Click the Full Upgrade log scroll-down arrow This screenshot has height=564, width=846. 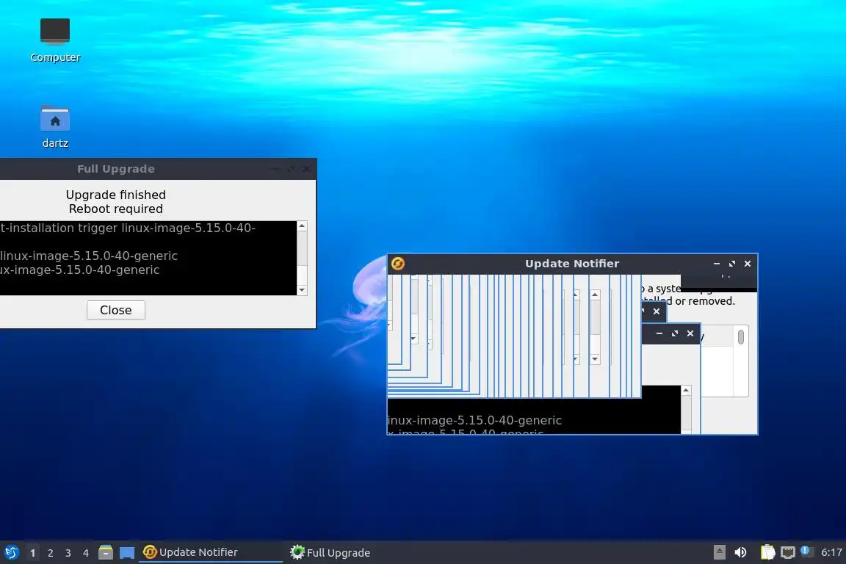click(x=302, y=290)
